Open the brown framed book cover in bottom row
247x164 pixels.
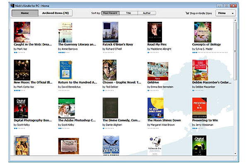pyautogui.click(x=68, y=146)
